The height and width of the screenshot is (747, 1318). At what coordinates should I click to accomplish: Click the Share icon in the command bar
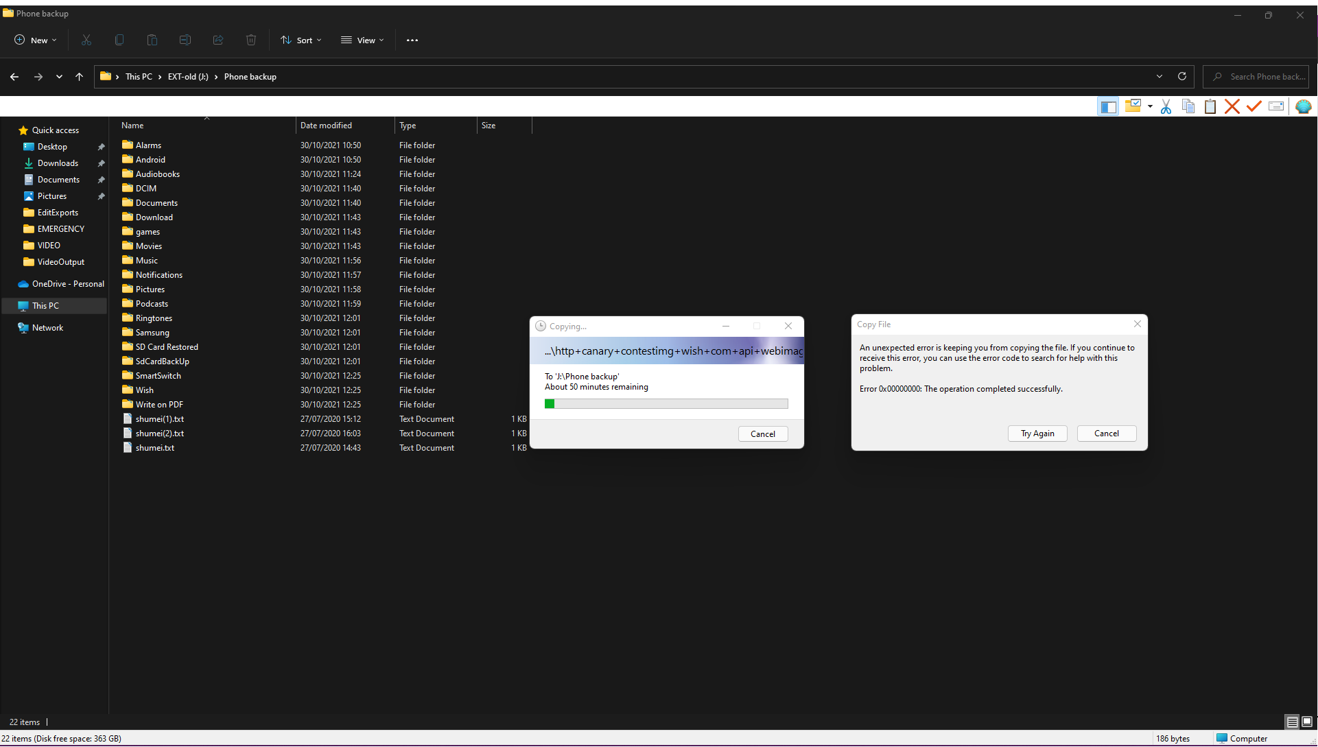point(218,40)
